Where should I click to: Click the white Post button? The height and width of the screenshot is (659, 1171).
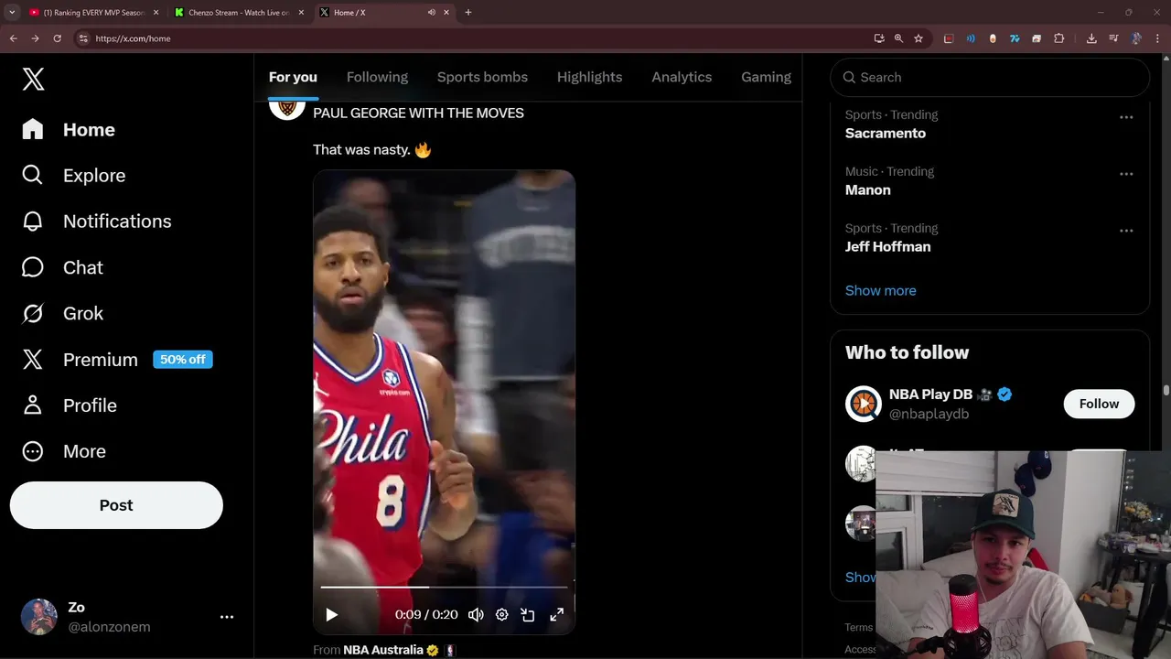pos(116,505)
